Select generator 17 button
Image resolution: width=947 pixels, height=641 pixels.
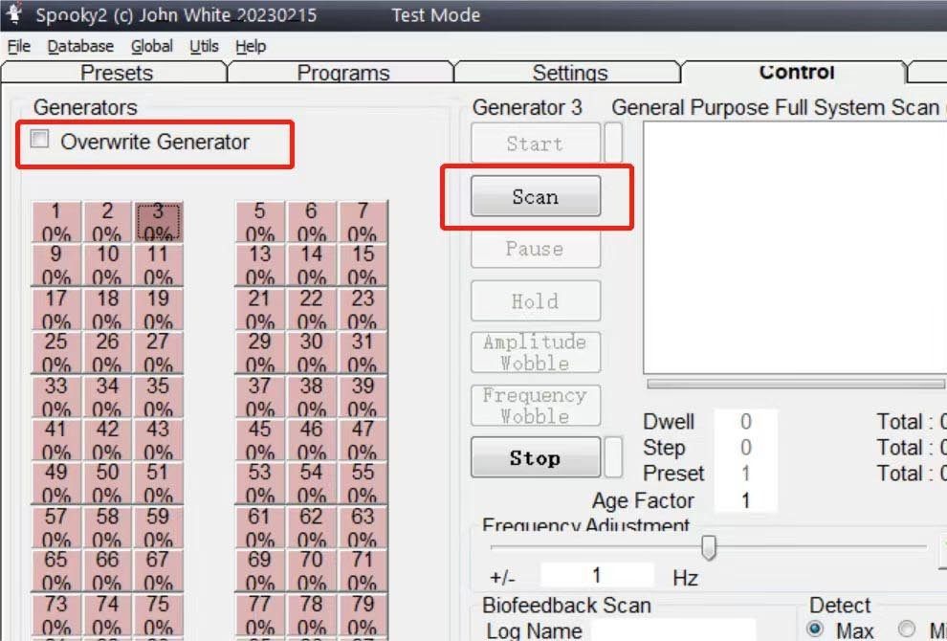(x=55, y=309)
